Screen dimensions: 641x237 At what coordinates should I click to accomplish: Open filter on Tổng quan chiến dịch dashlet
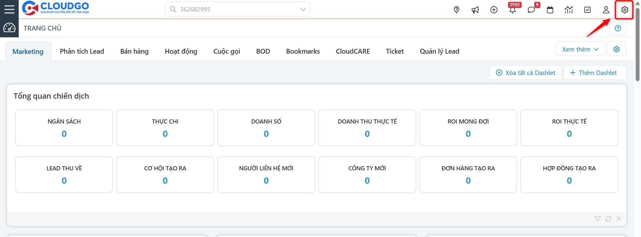pyautogui.click(x=597, y=219)
